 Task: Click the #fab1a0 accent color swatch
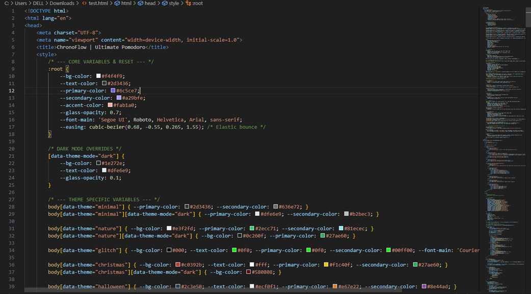click(x=110, y=105)
